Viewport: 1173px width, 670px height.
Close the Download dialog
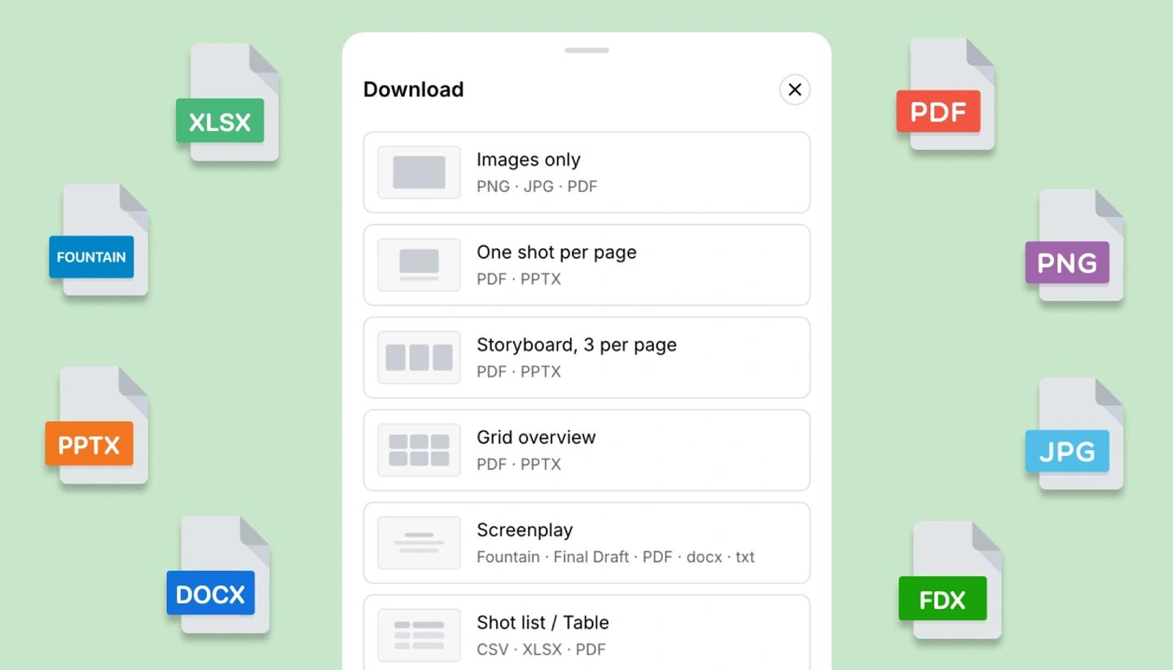point(794,90)
